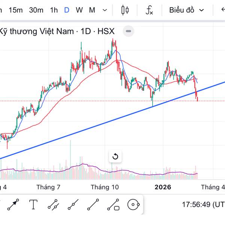Collapse the symbol legend with minus button
Screen dimensions: 225x225
point(128,31)
